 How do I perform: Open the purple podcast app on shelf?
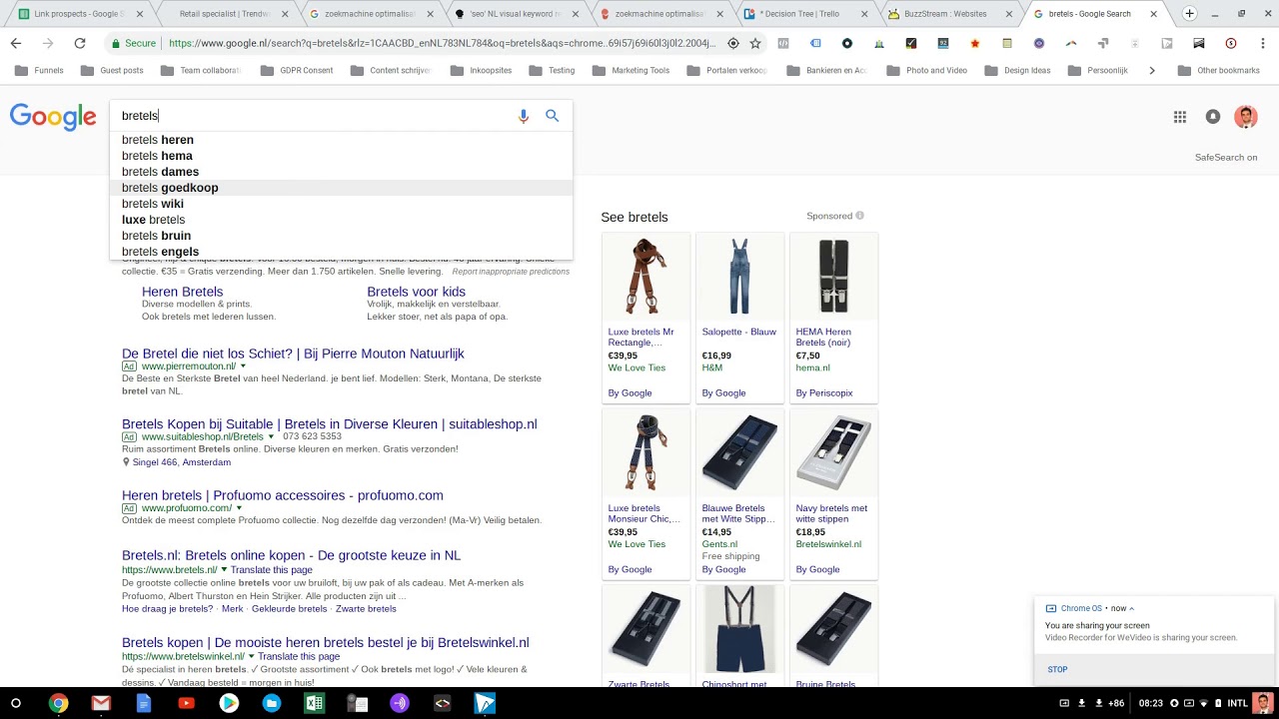click(x=400, y=703)
